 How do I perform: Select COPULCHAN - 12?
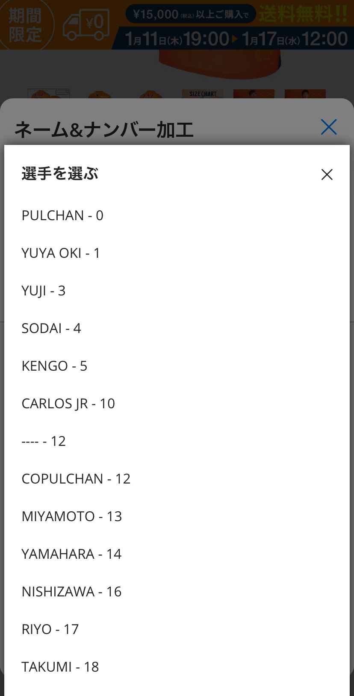point(76,479)
